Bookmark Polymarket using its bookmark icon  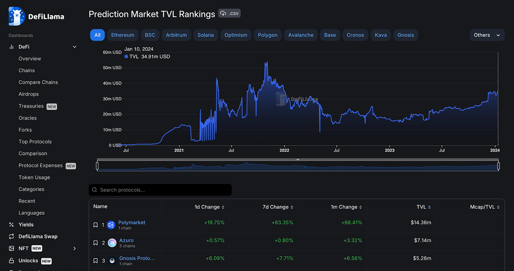click(x=95, y=225)
